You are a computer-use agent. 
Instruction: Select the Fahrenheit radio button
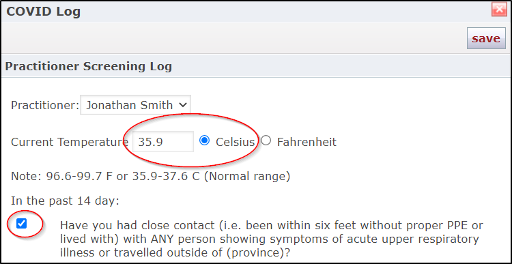click(266, 141)
